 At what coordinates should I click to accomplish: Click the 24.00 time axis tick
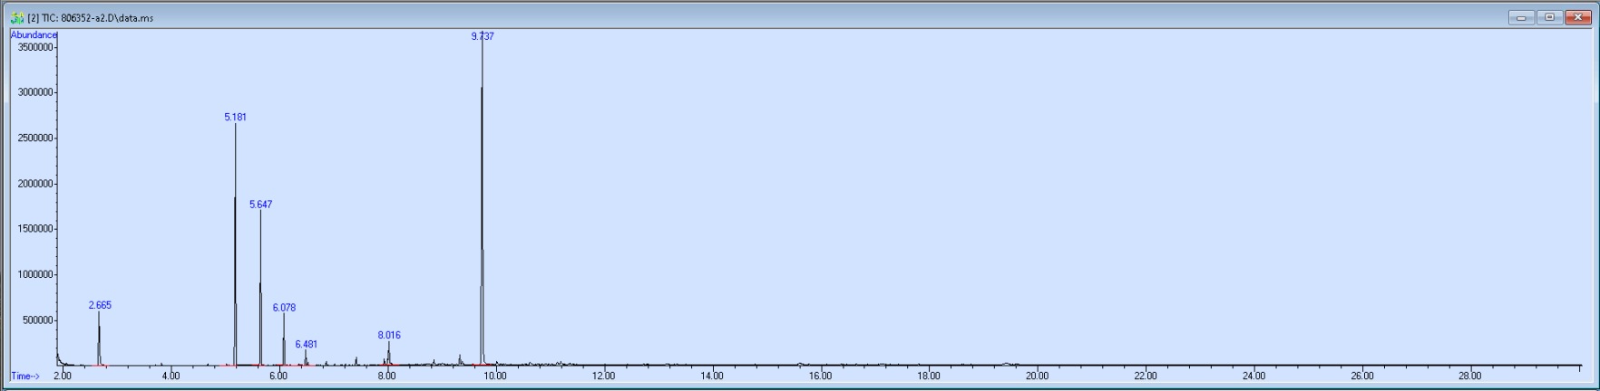(1254, 376)
